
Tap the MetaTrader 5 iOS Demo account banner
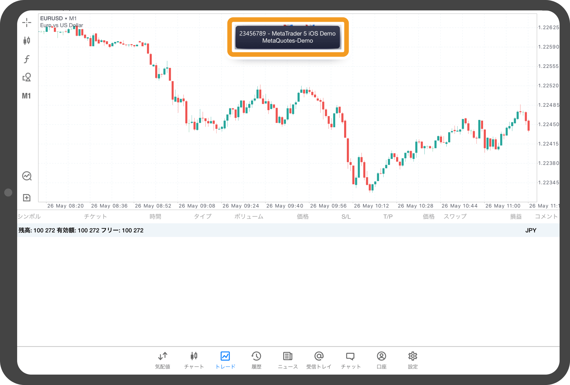(x=287, y=37)
